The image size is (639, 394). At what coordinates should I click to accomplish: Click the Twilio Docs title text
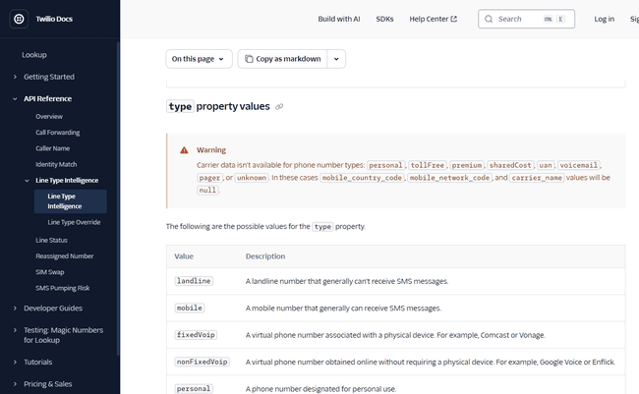[54, 19]
